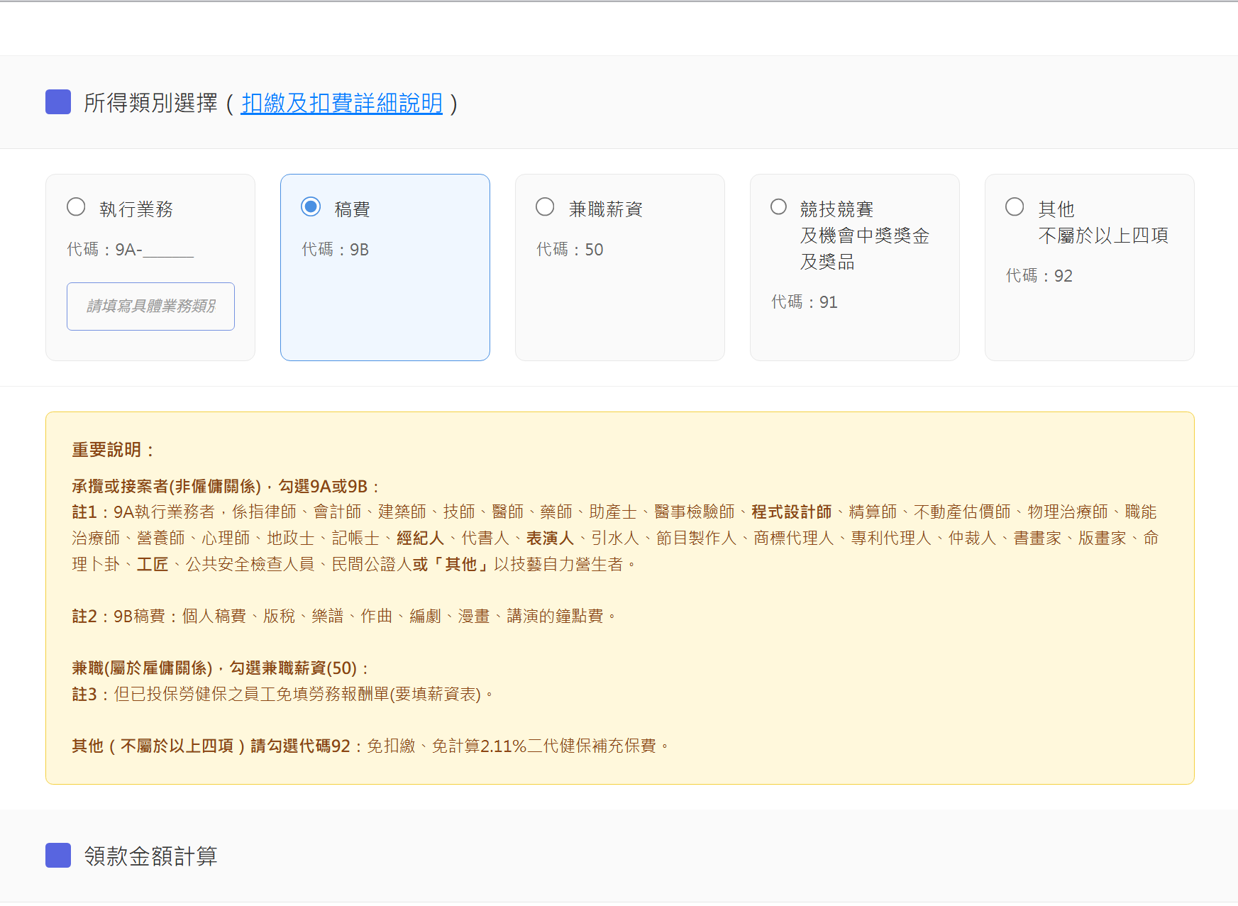
Task: Click the 請填寫具體業務類別 input field
Action: pyautogui.click(x=150, y=306)
